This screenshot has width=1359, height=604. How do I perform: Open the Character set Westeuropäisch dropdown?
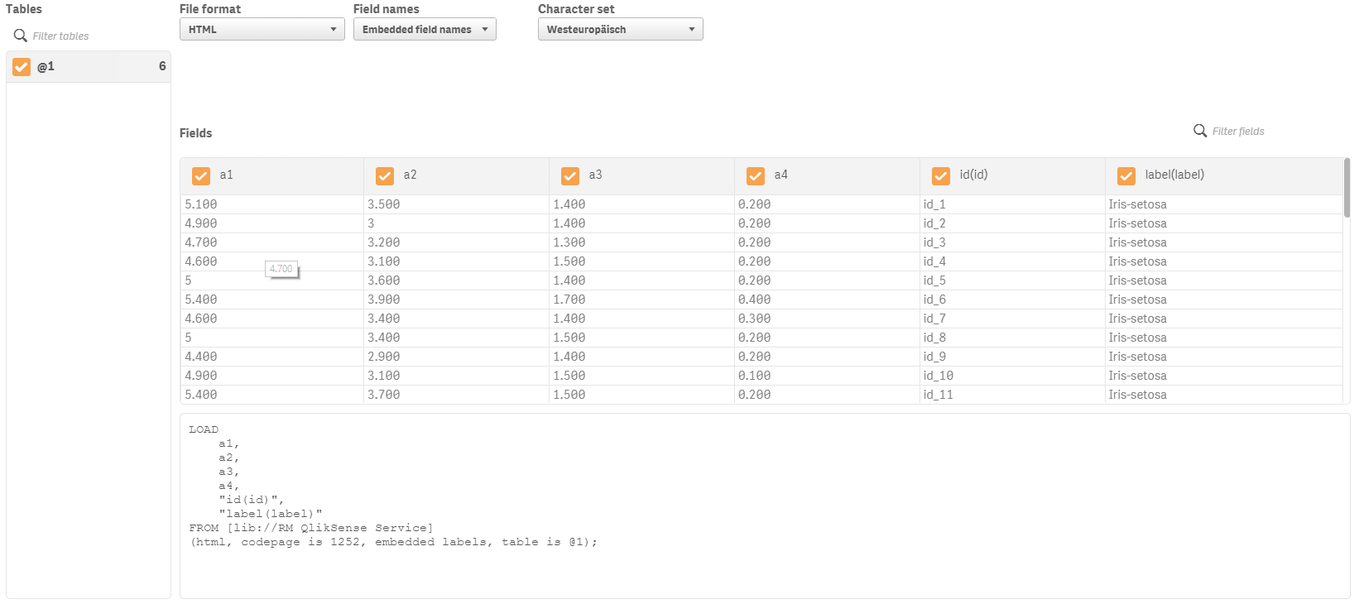click(x=620, y=30)
